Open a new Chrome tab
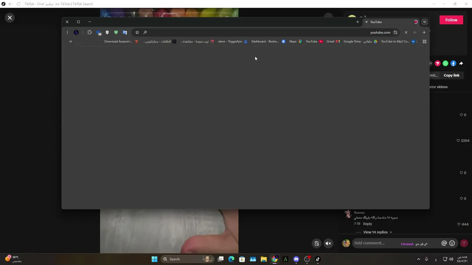The image size is (472, 265). coord(357,22)
